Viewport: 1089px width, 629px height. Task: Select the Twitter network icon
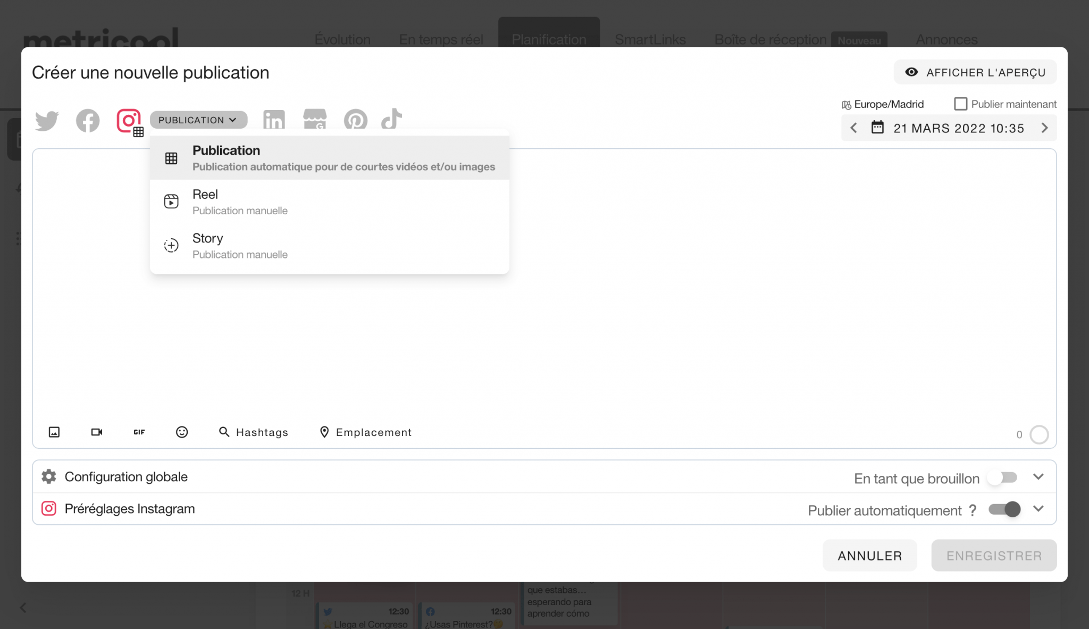(x=47, y=121)
